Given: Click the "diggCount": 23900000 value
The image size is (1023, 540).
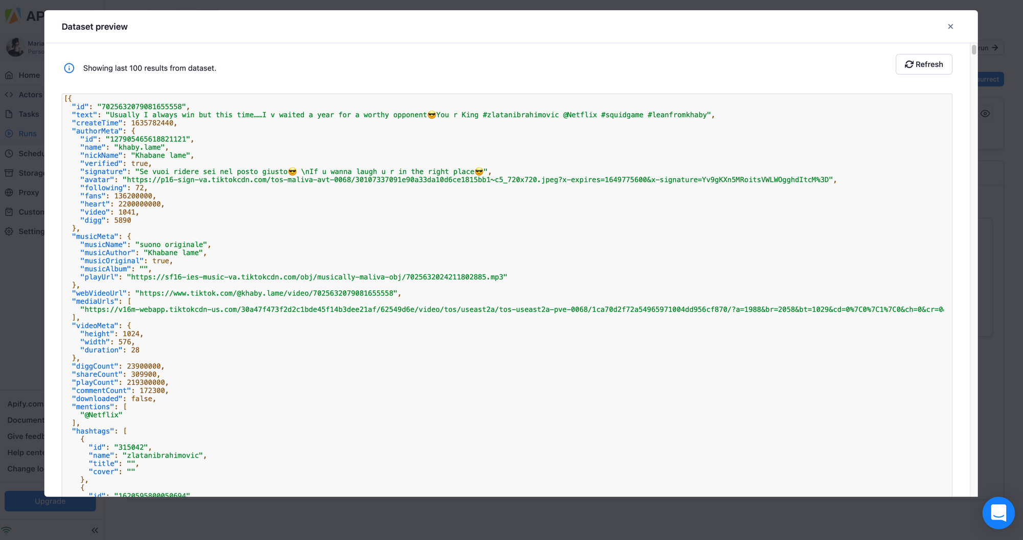Looking at the screenshot, I should (144, 366).
